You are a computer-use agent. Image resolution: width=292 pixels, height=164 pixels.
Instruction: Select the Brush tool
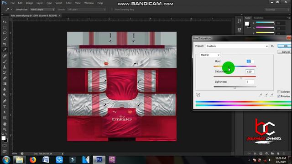[x=5, y=61]
